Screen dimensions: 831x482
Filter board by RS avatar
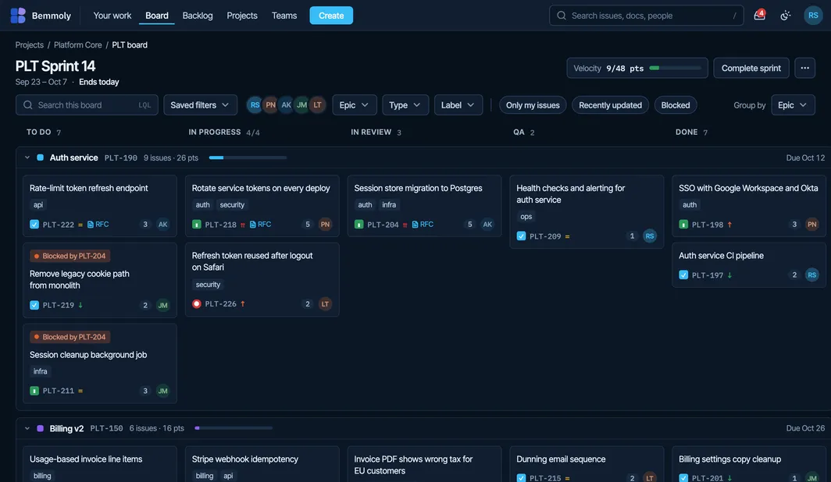255,105
